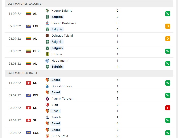Open the 26.08.22 Basel vs CSKA Sofia row
178x140 pixels.
(89, 133)
